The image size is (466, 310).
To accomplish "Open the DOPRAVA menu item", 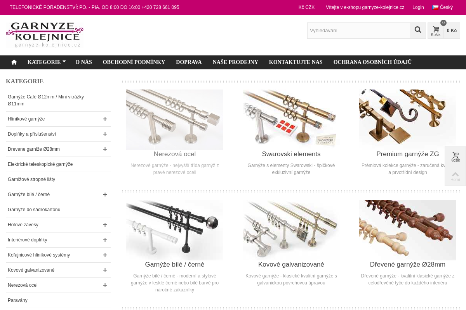I will 189,62.
